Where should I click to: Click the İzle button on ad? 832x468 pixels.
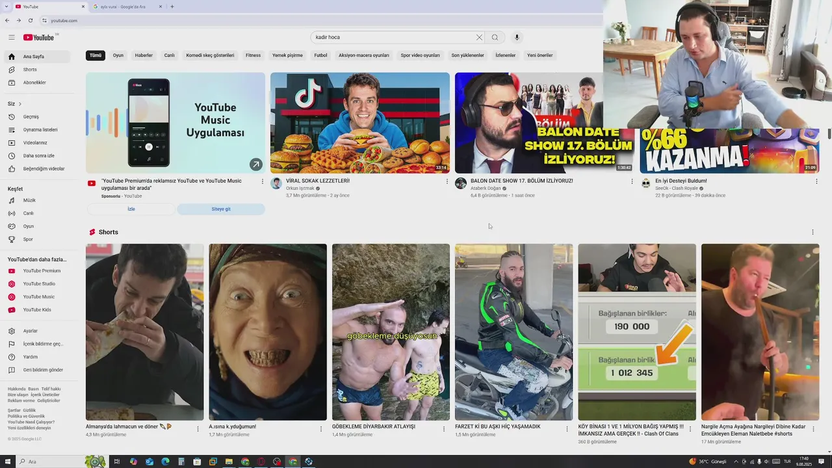(131, 209)
